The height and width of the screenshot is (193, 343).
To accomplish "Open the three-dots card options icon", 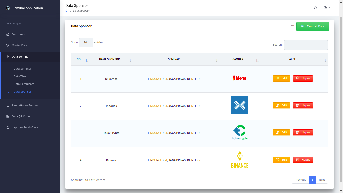I will coord(292,25).
